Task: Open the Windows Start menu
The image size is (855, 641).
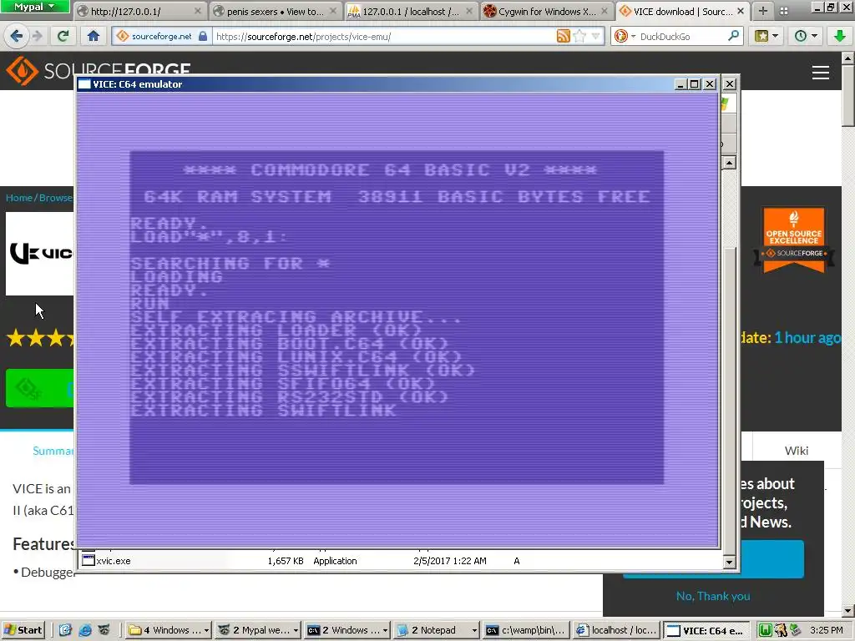Action: 23,630
